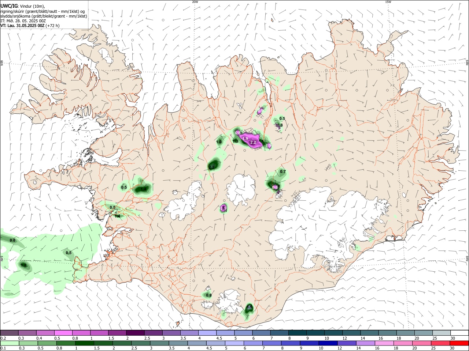Screen dimensions: 469x351
Task: Pick the dark purple snow swatch between 2 and 2.5
Action: pyautogui.click(x=135, y=333)
